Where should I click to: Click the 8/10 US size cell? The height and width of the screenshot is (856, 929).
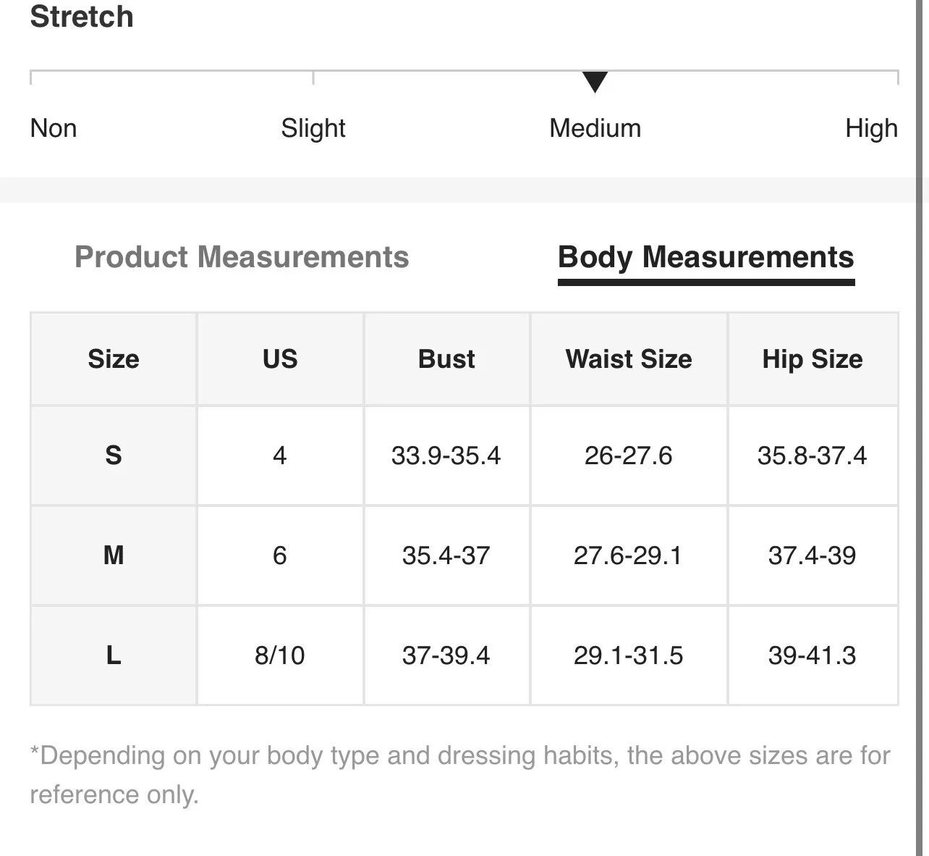pos(280,655)
